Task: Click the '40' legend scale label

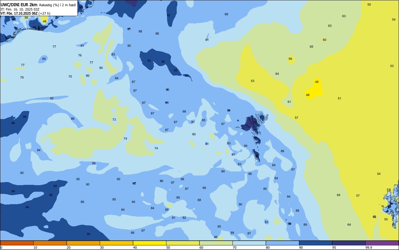Action: point(135,248)
